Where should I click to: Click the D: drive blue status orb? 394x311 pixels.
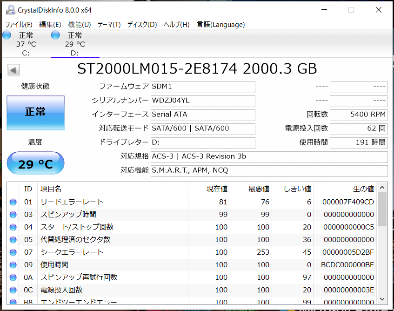click(x=55, y=35)
